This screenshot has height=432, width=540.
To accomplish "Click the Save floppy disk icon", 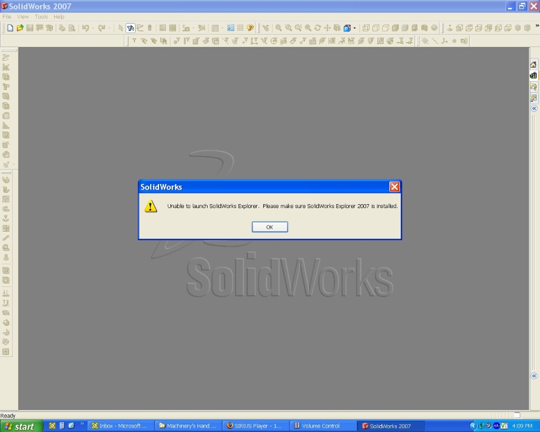I will [x=30, y=28].
